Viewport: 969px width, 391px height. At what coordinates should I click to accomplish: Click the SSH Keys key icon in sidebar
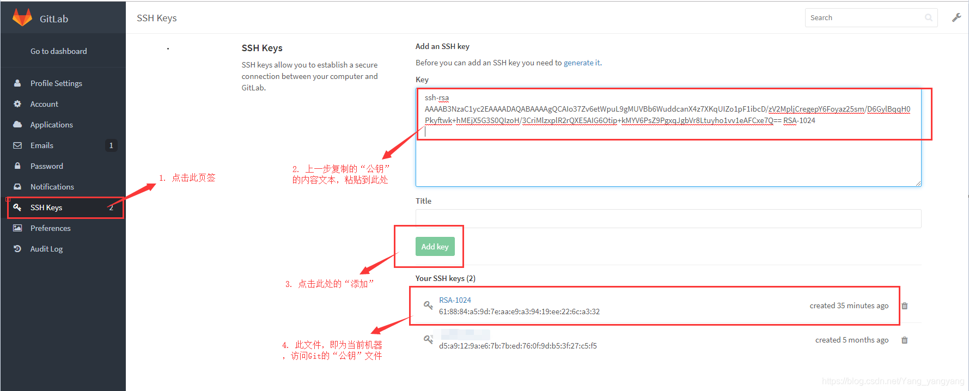tap(17, 207)
